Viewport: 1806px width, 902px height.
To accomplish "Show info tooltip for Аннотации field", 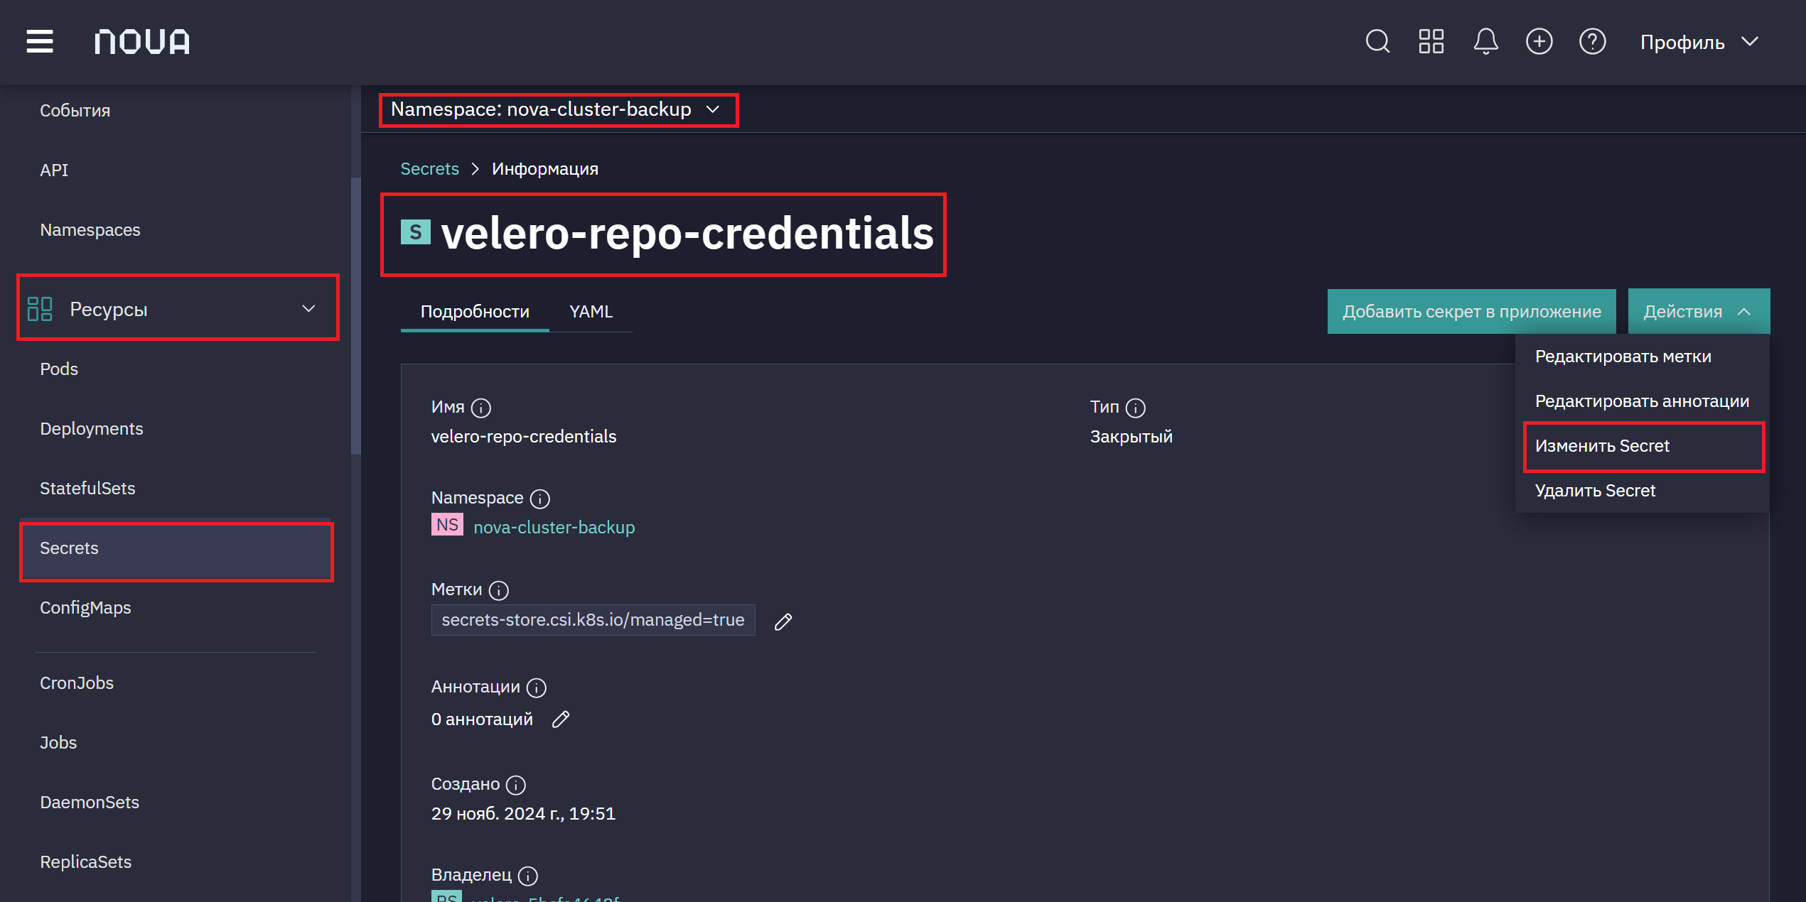I will click(537, 688).
